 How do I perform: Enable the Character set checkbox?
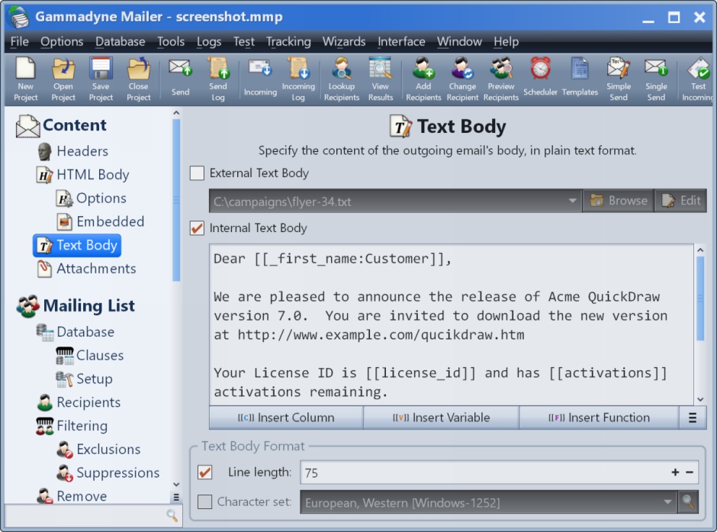(x=204, y=501)
